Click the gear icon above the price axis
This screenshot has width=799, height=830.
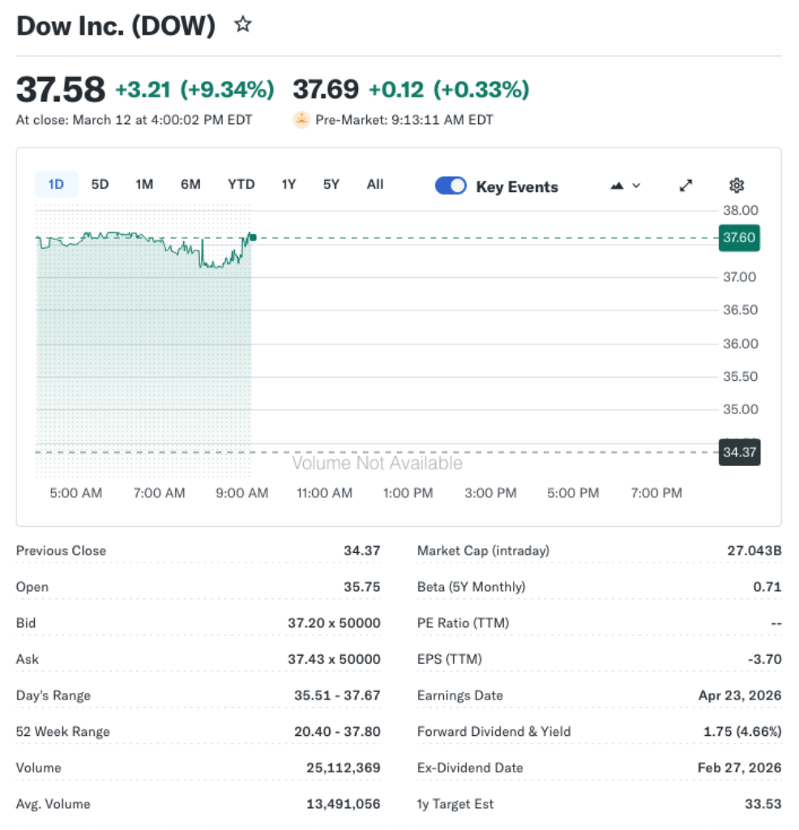click(736, 185)
